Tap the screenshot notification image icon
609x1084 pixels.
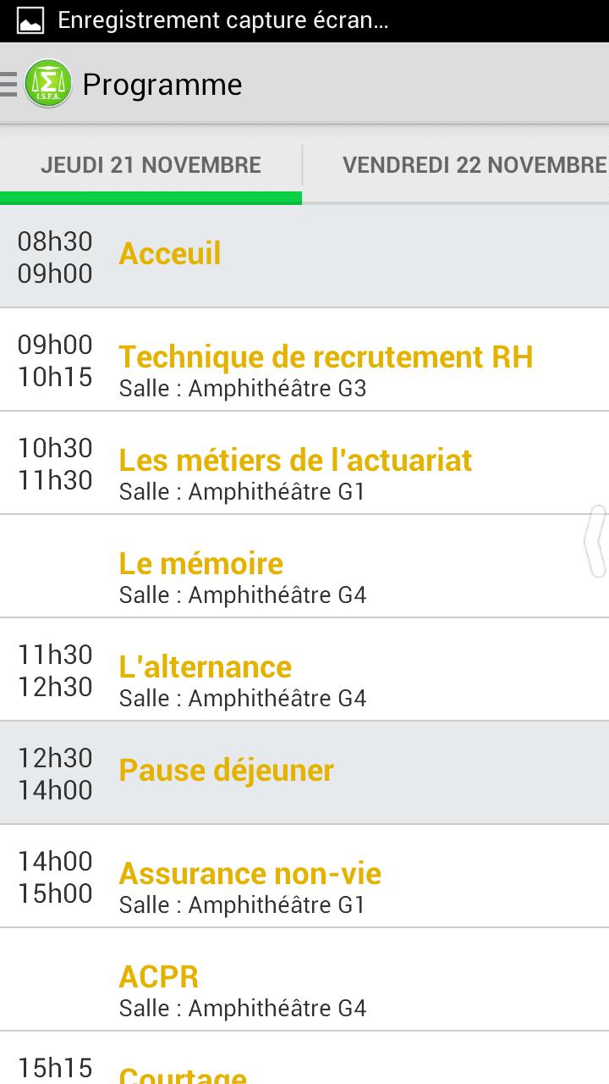coord(30,20)
